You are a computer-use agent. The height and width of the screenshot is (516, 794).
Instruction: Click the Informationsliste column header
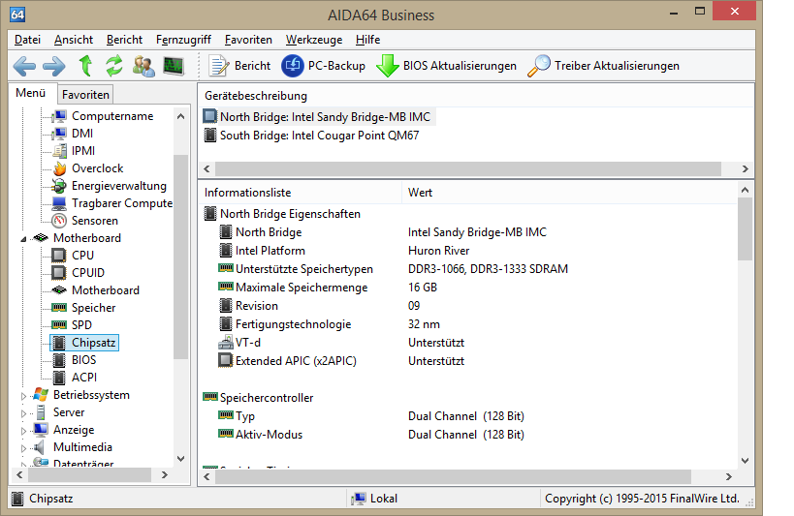point(301,193)
